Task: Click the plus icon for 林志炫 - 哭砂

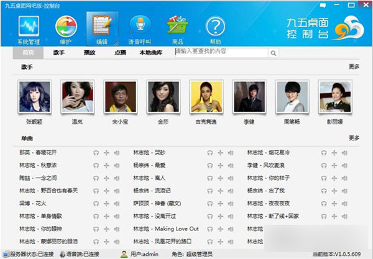Action: pyautogui.click(x=220, y=152)
